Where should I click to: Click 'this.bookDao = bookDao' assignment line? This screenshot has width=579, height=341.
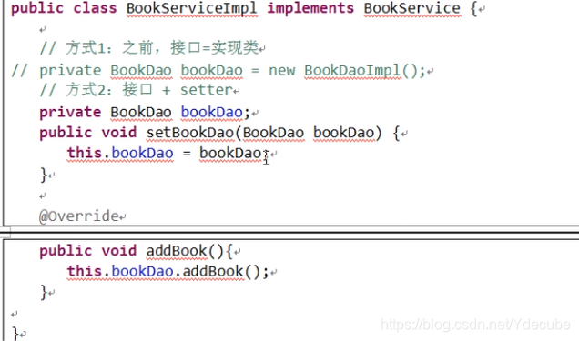[167, 153]
